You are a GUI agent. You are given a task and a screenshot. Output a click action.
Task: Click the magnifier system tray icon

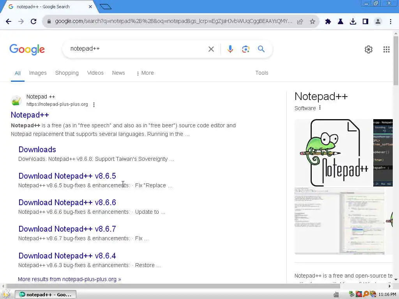(x=365, y=294)
